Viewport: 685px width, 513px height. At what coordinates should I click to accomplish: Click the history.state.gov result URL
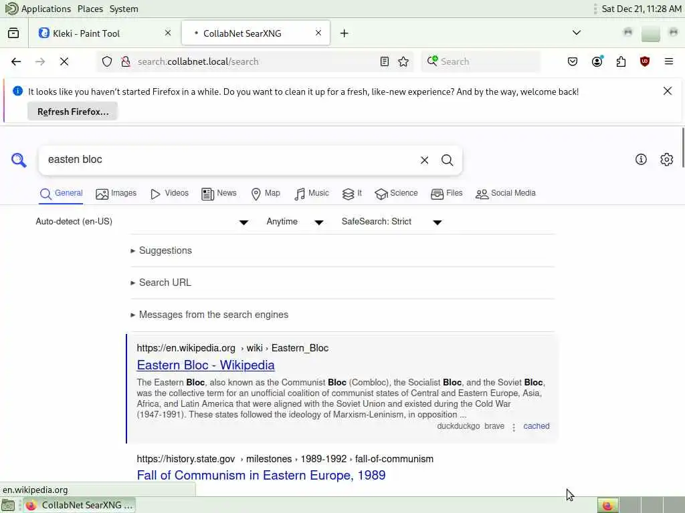click(x=285, y=459)
